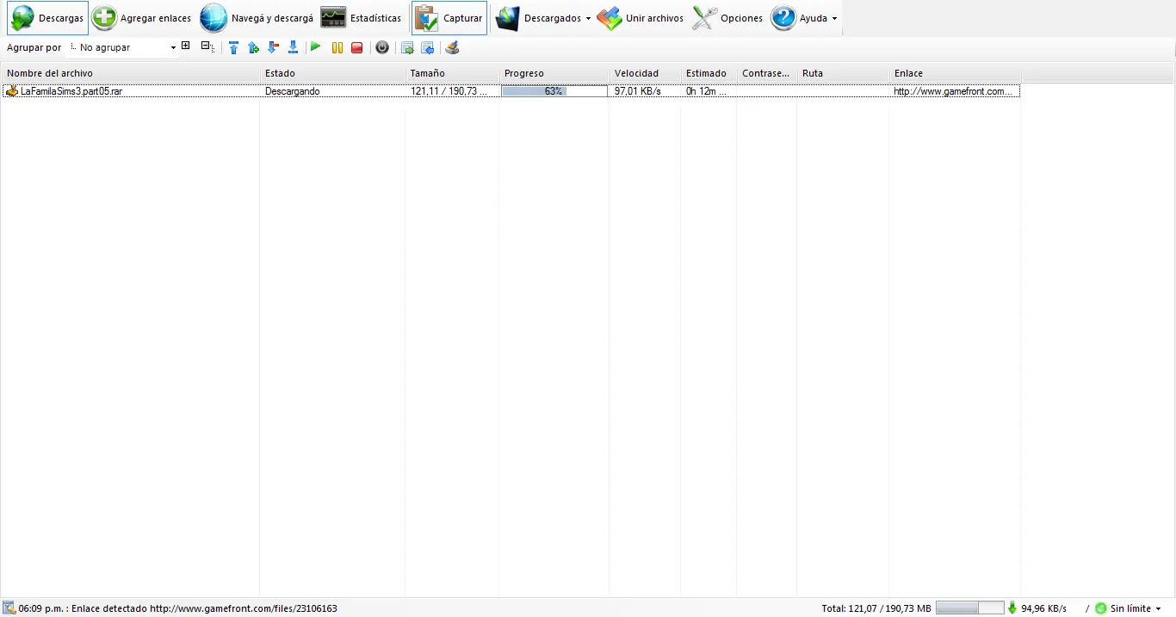Sort by Estado column header
This screenshot has height=617, width=1176.
(332, 73)
